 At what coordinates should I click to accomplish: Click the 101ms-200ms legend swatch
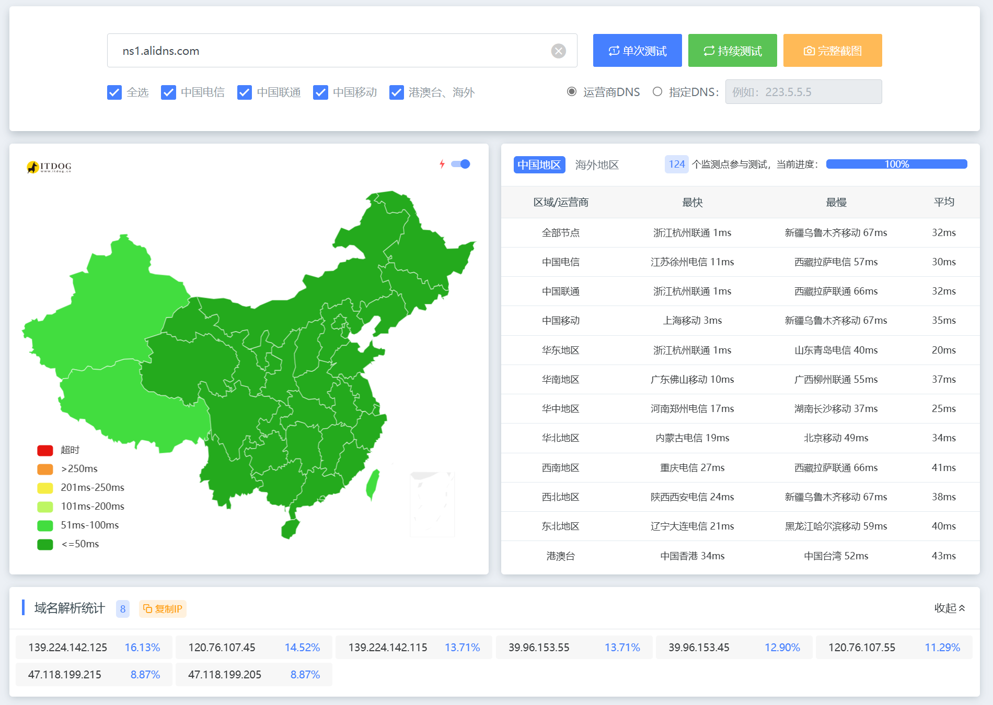45,507
